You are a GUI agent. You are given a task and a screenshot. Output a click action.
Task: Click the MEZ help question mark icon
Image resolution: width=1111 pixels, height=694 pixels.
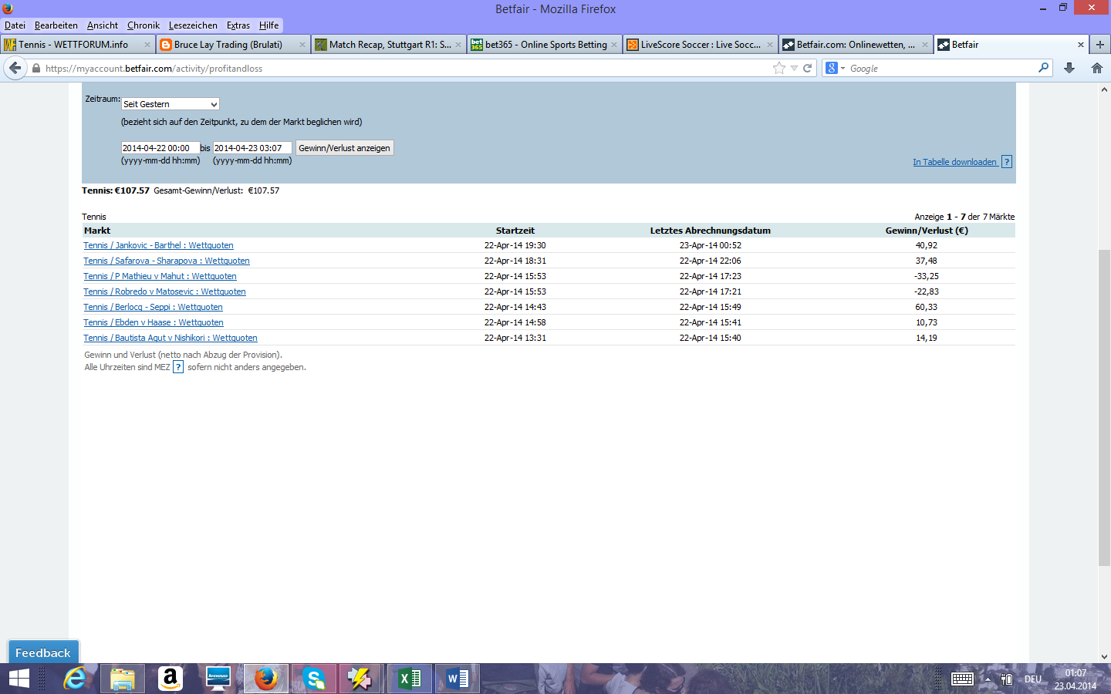point(178,367)
